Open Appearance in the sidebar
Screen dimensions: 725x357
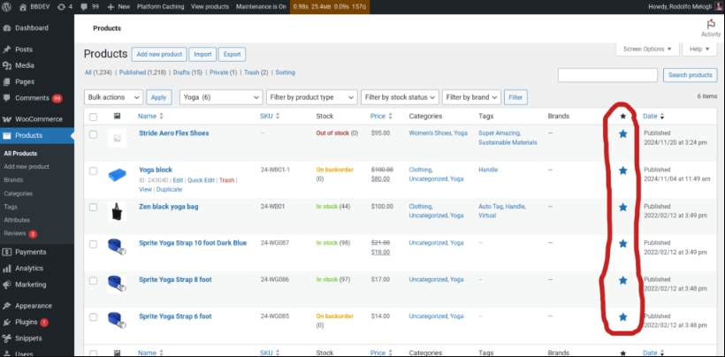(34, 306)
